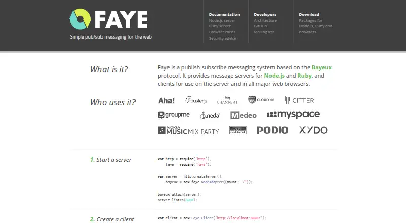Click the Nokia Music Mix Party logo

click(x=188, y=130)
